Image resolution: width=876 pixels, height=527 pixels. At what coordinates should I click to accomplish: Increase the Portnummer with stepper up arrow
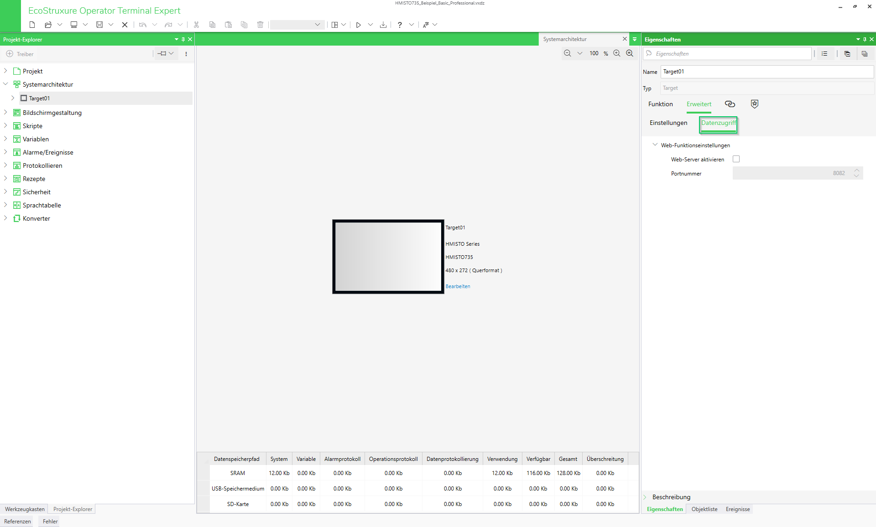click(x=857, y=170)
